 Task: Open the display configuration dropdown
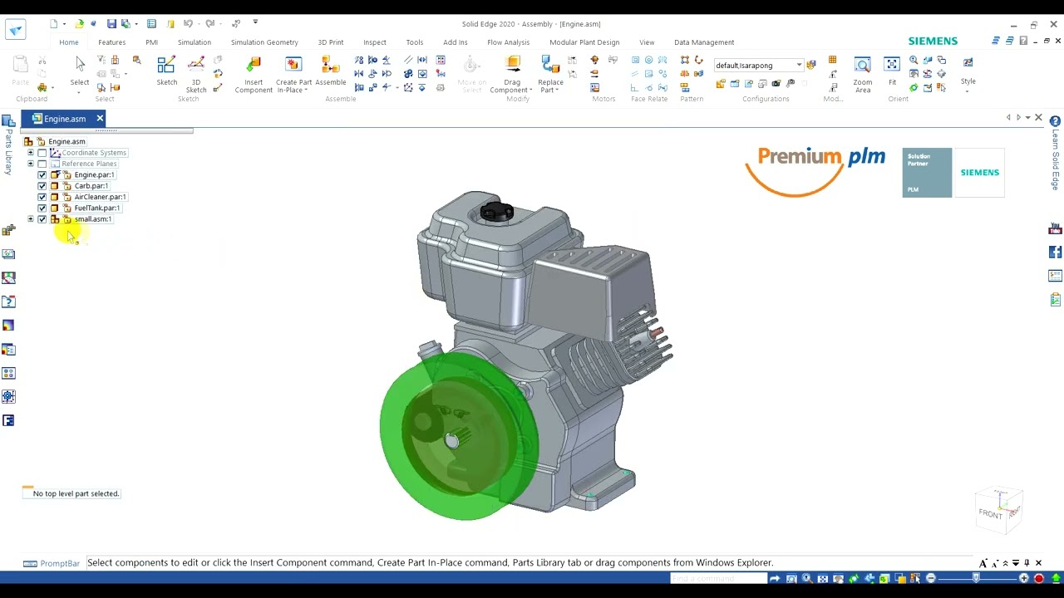799,65
